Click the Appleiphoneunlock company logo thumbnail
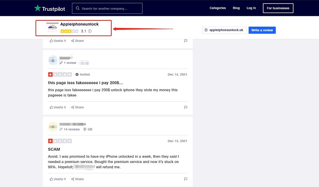 52,28
